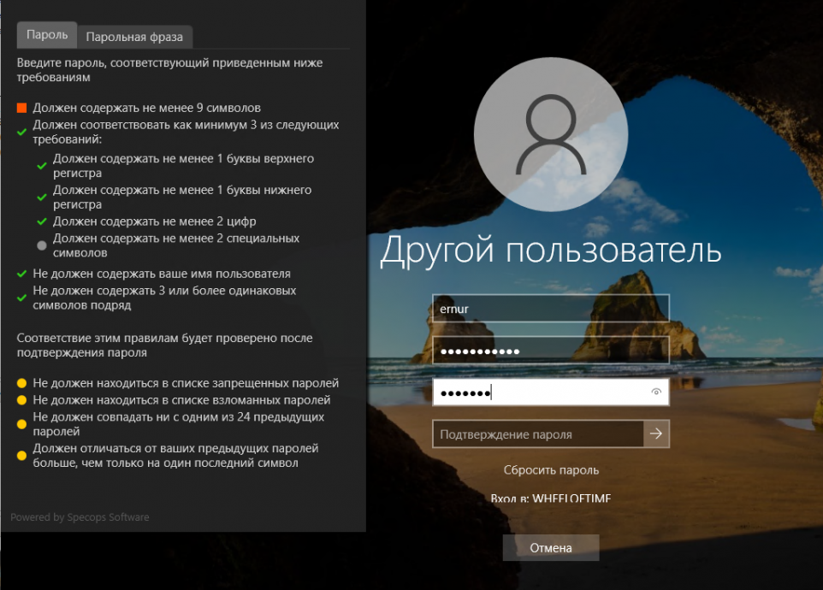Screen dimensions: 823x590
Task: Click the submit arrow button
Action: coord(656,434)
